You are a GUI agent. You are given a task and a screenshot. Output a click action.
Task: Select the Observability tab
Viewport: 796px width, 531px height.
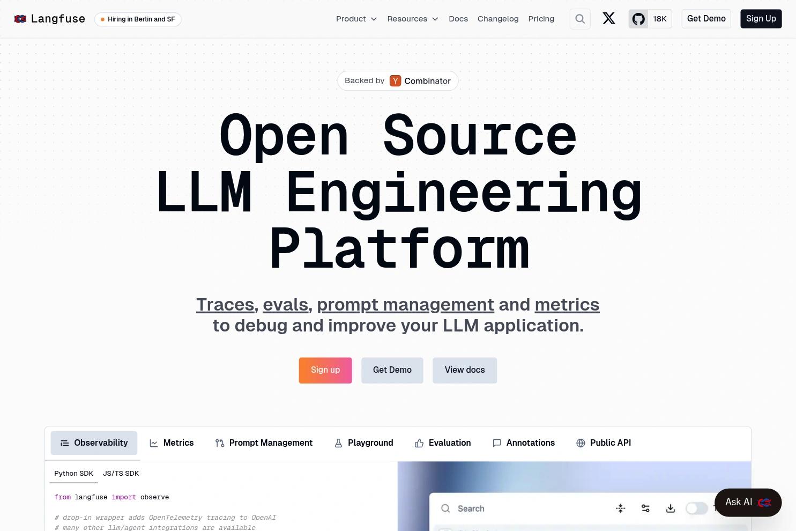[94, 443]
